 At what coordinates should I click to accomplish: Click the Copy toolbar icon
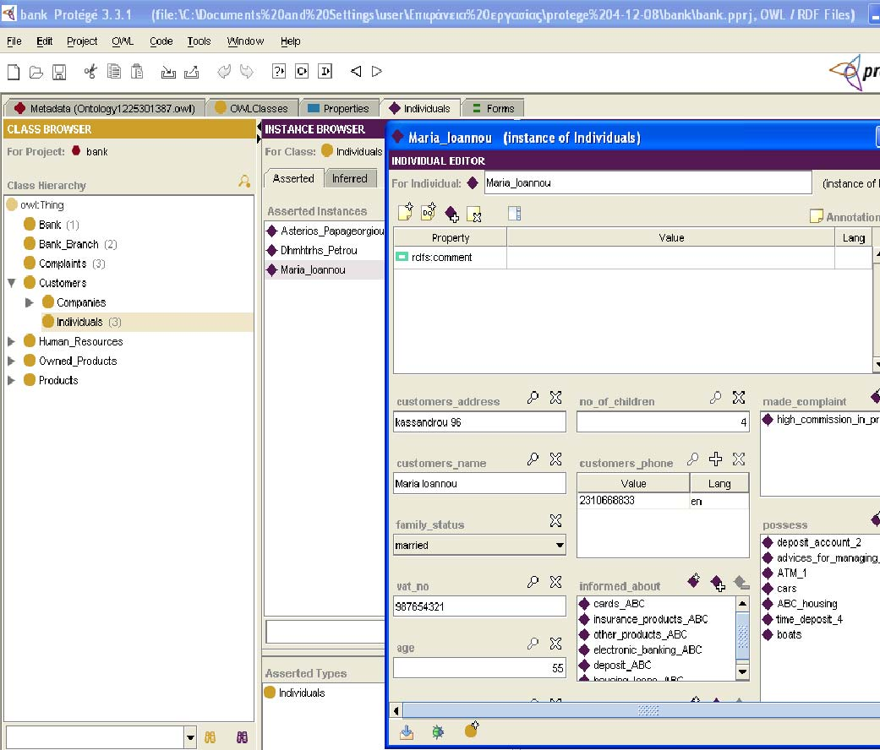pos(114,71)
